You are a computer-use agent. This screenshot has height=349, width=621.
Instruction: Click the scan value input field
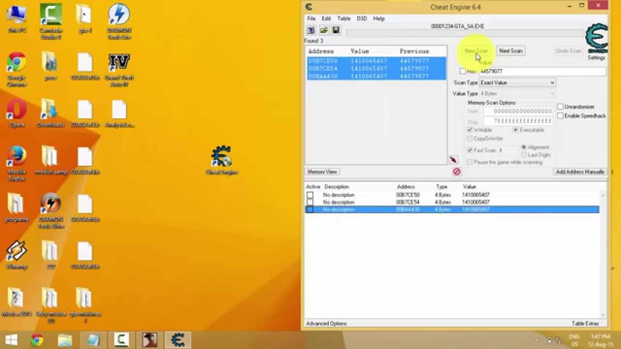(542, 71)
